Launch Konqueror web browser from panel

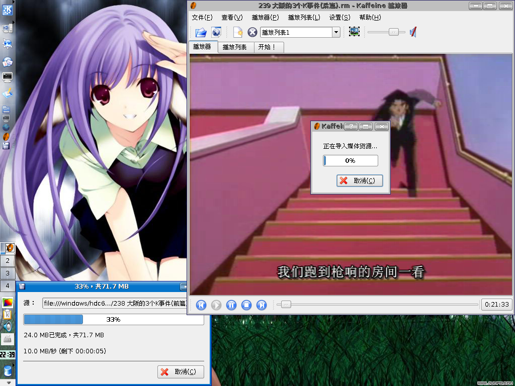(7, 44)
